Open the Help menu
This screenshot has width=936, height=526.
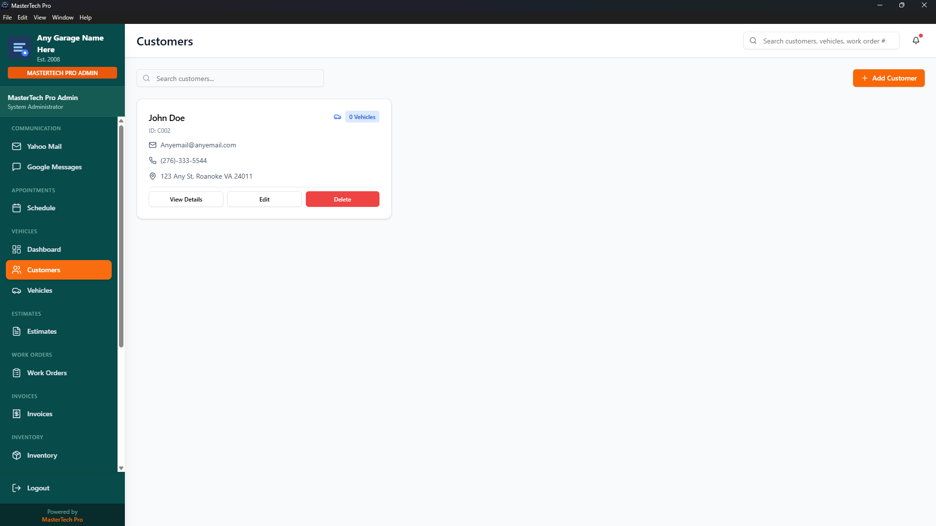85,17
